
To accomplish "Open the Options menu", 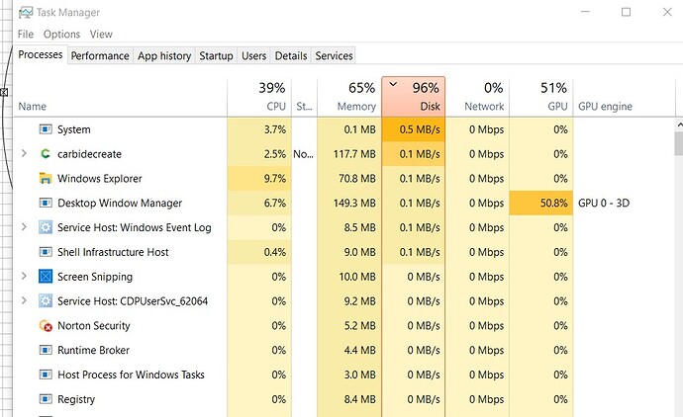I will click(61, 34).
